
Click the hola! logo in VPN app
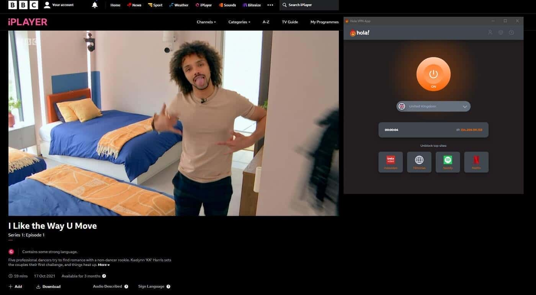360,33
